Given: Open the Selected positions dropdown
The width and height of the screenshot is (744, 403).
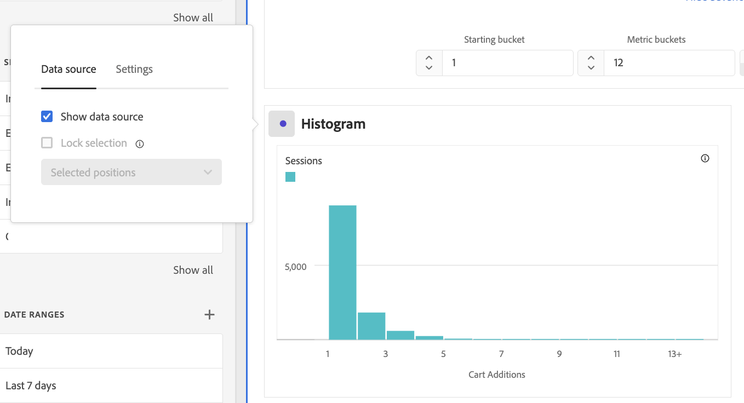Looking at the screenshot, I should click(131, 172).
